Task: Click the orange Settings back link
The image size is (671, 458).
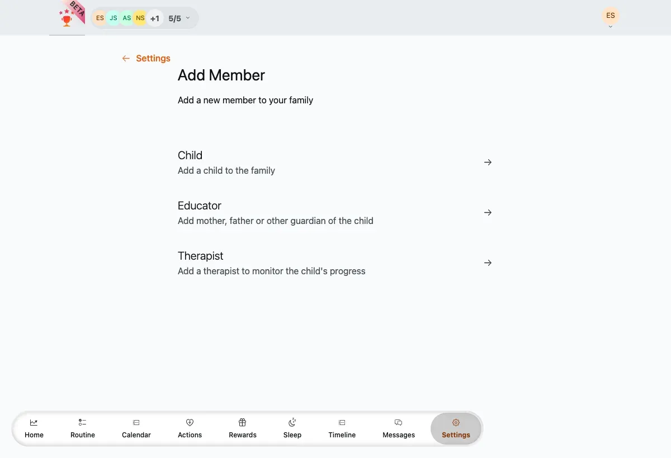Action: coord(153,58)
